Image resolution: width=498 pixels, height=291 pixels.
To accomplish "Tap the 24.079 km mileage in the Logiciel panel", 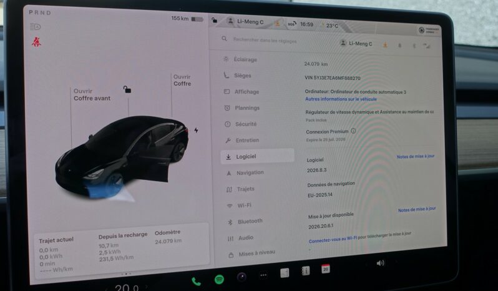I will coord(316,64).
